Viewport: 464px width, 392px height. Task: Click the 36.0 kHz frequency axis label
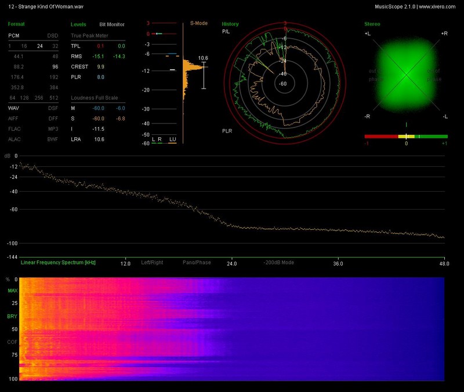(338, 263)
